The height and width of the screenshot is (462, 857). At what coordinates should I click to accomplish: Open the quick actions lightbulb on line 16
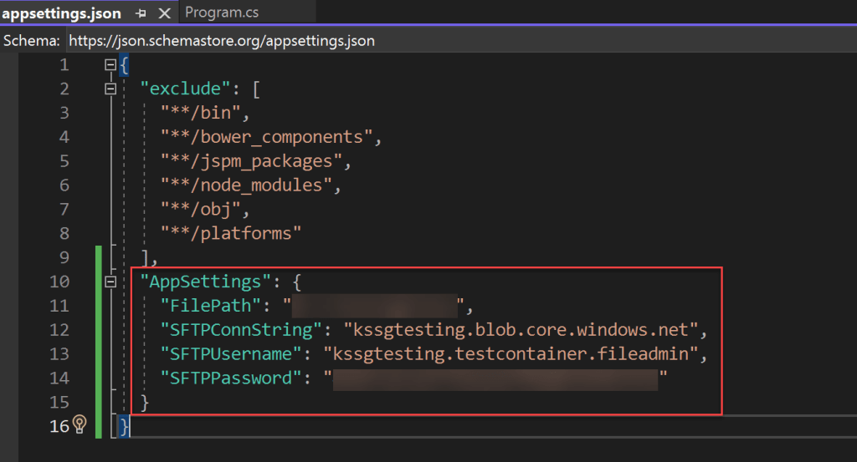pyautogui.click(x=80, y=425)
